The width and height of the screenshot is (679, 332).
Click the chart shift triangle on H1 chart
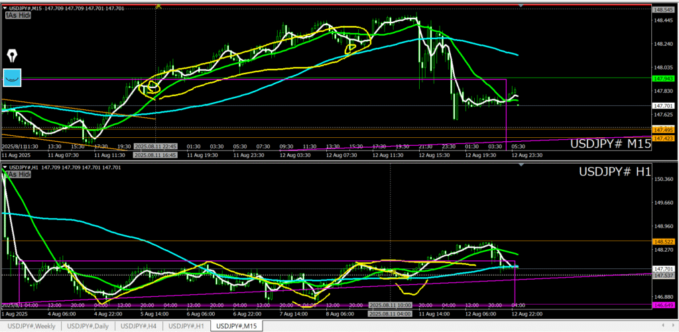521,166
